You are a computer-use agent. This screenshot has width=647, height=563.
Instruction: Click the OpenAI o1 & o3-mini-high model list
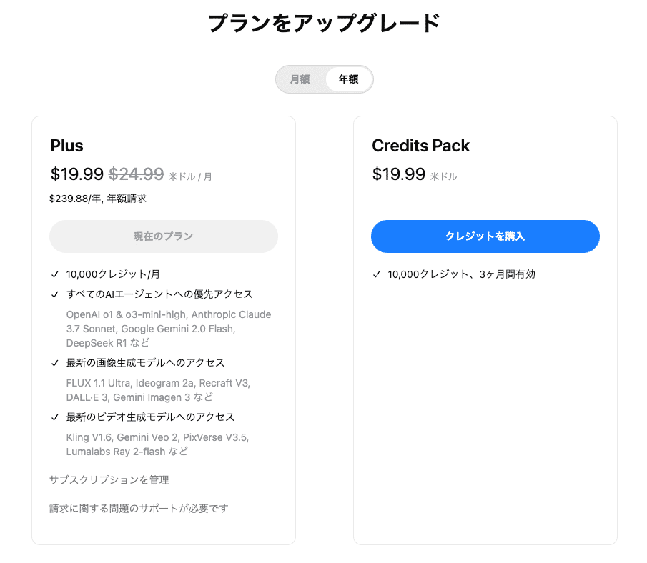[169, 329]
